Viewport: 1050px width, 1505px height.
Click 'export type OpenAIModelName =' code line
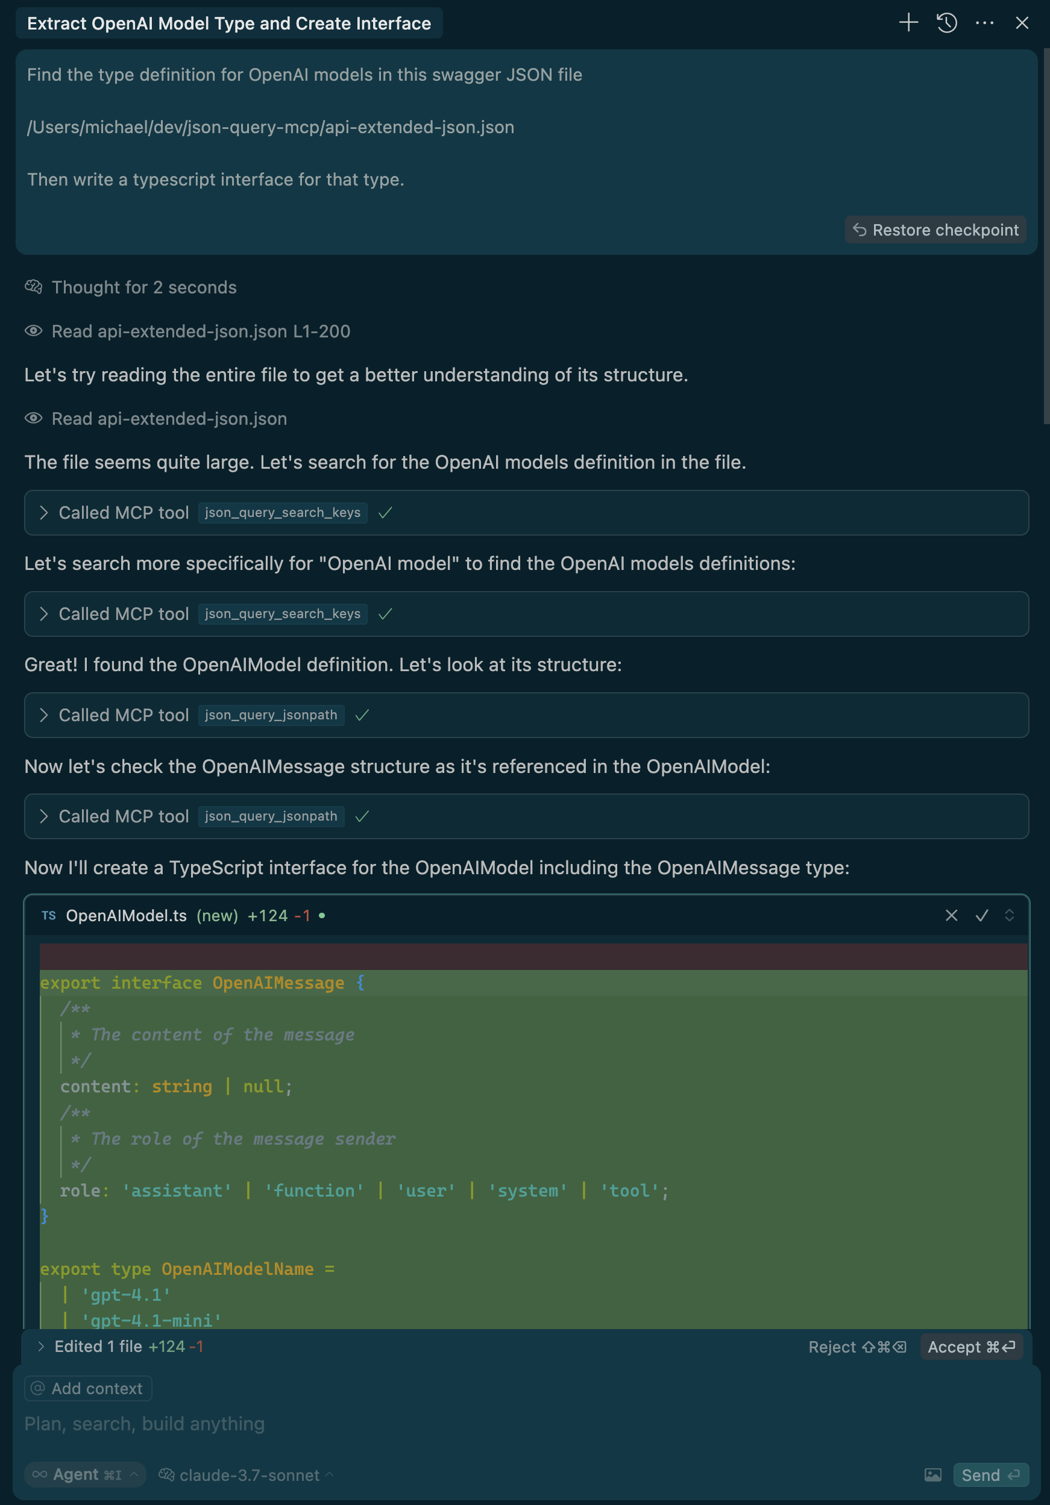pyautogui.click(x=187, y=1268)
